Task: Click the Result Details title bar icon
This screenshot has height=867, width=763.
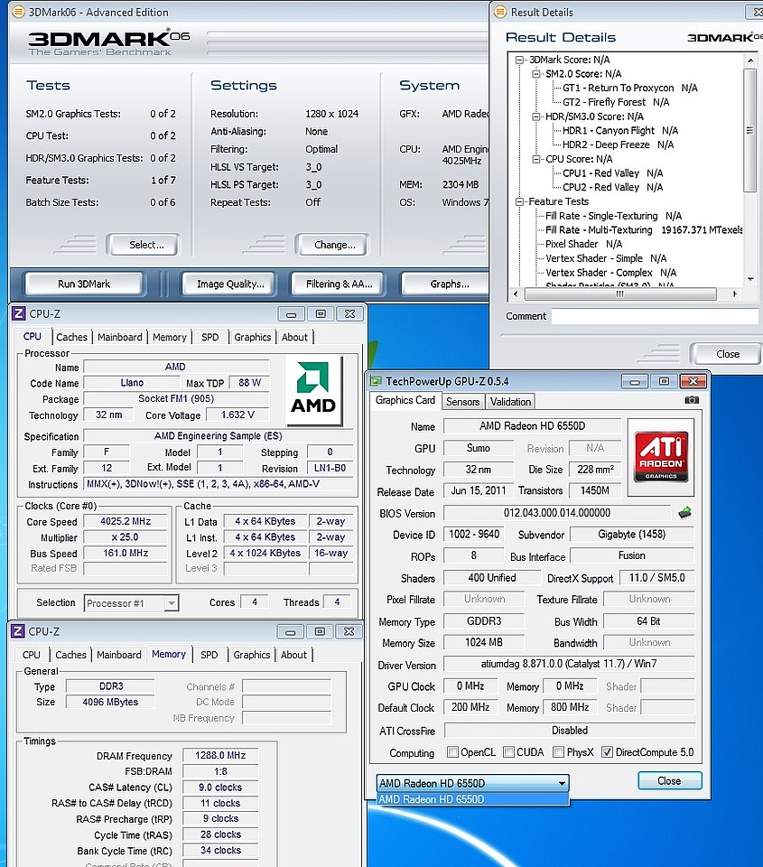Action: pos(500,12)
